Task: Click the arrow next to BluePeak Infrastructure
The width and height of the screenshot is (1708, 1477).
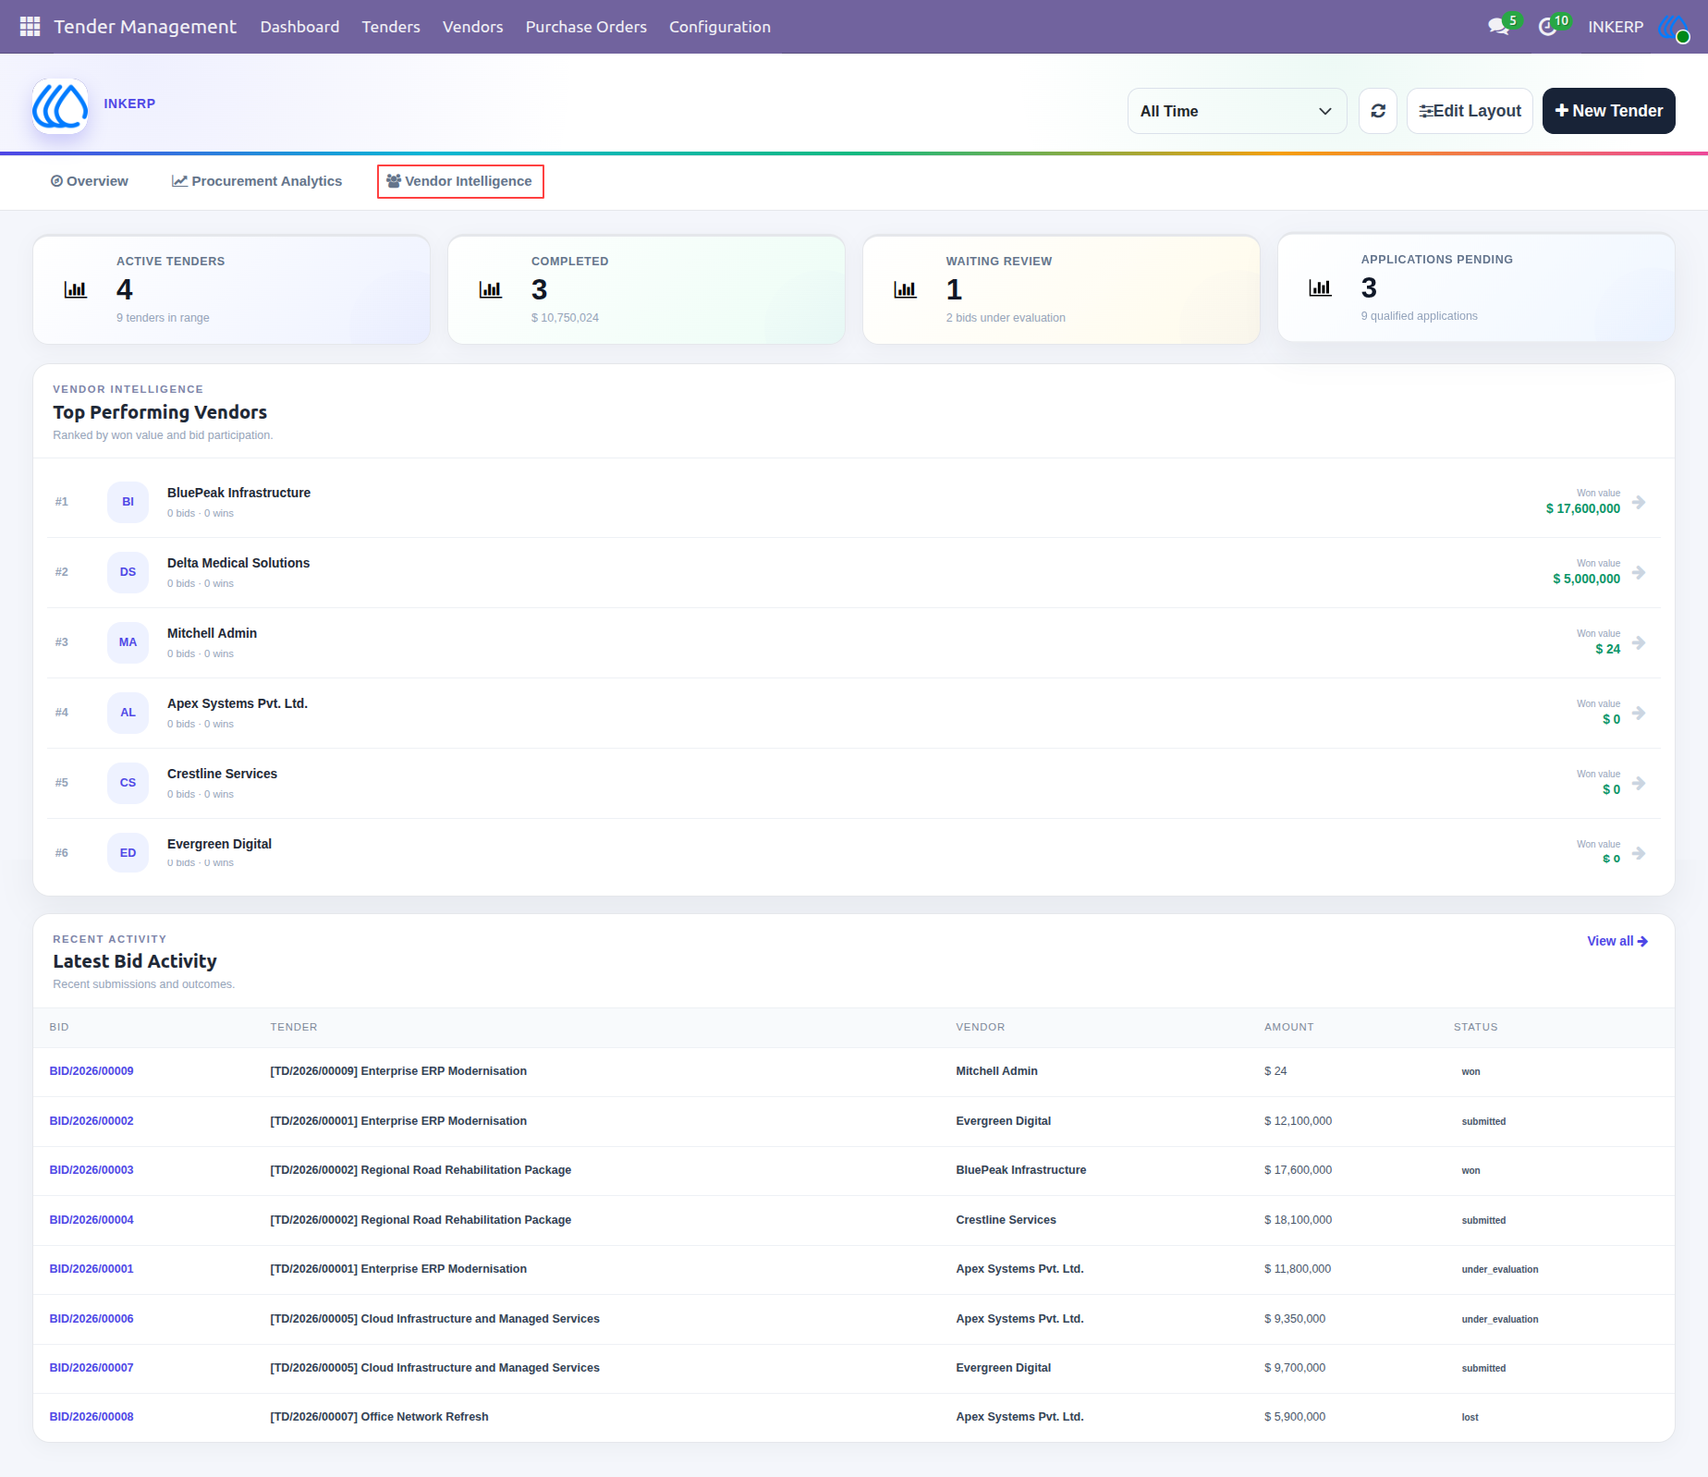Action: pos(1639,502)
